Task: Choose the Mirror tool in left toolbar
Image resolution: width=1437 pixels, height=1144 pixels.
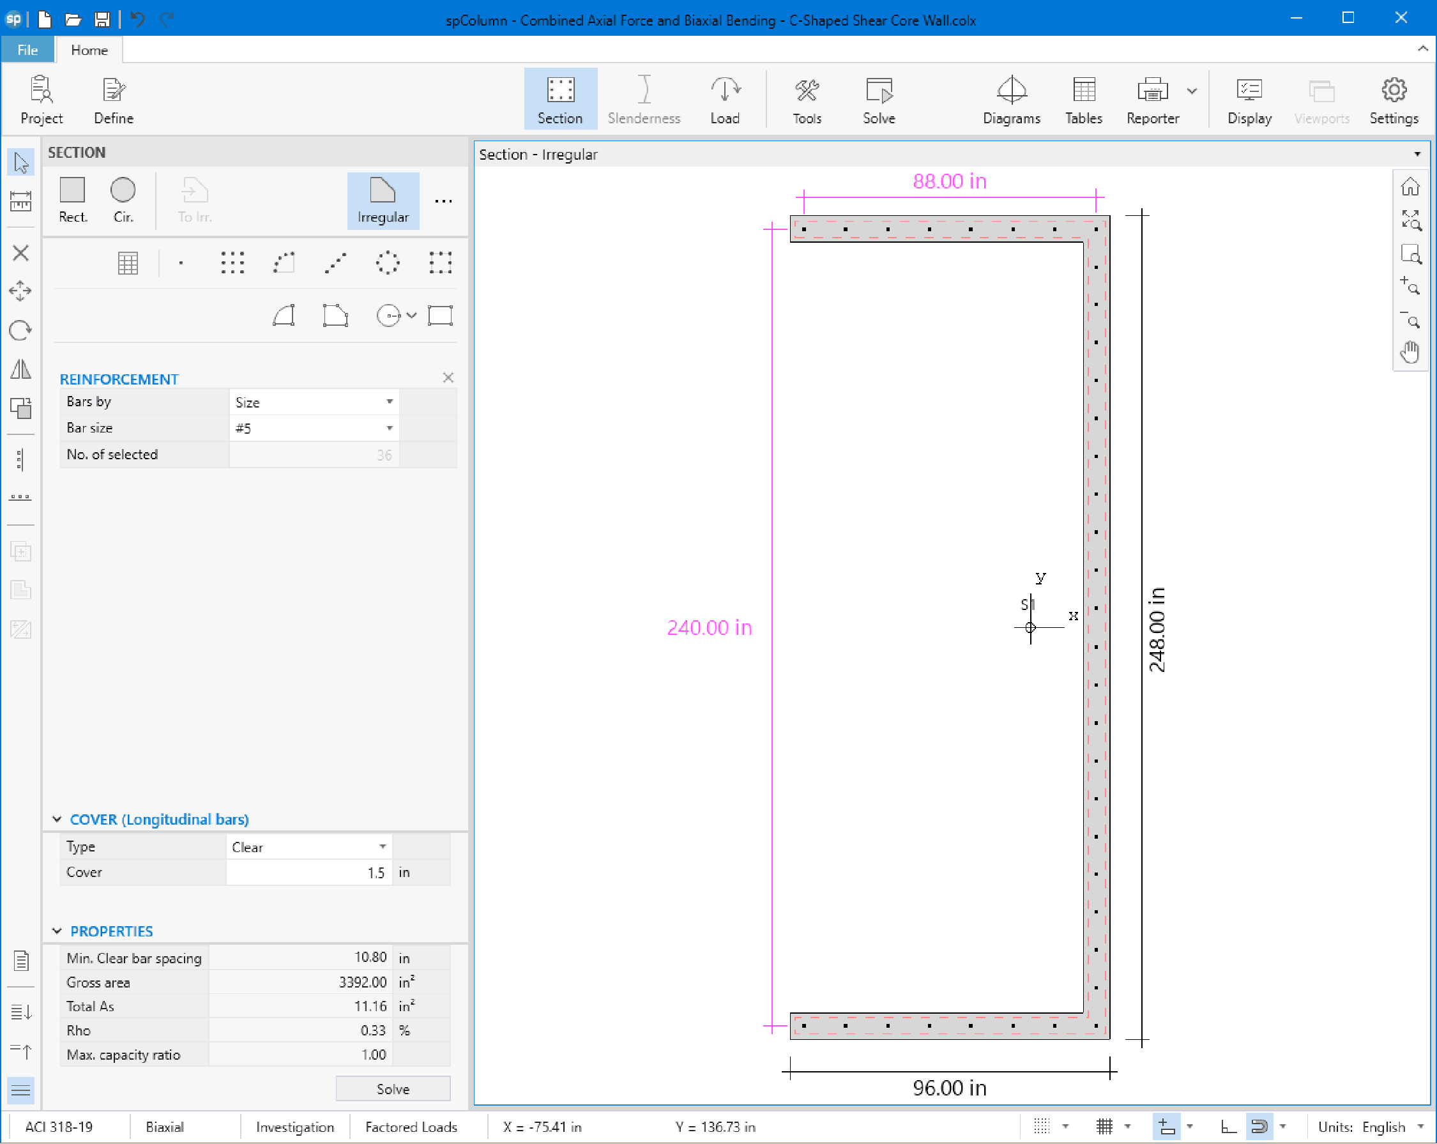Action: coord(20,369)
